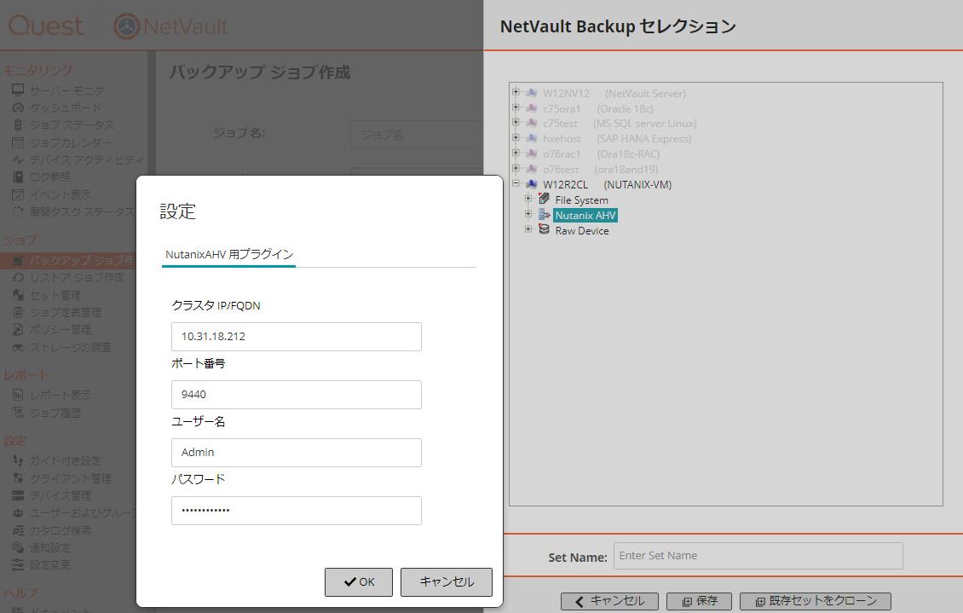This screenshot has height=613, width=963.
Task: Expand the c75test tree node
Action: (x=516, y=122)
